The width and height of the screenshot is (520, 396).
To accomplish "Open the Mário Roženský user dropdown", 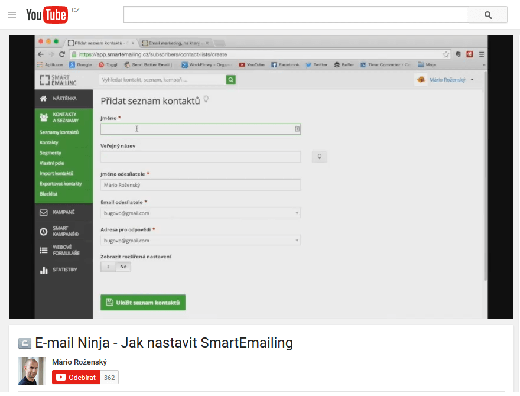I will click(451, 80).
